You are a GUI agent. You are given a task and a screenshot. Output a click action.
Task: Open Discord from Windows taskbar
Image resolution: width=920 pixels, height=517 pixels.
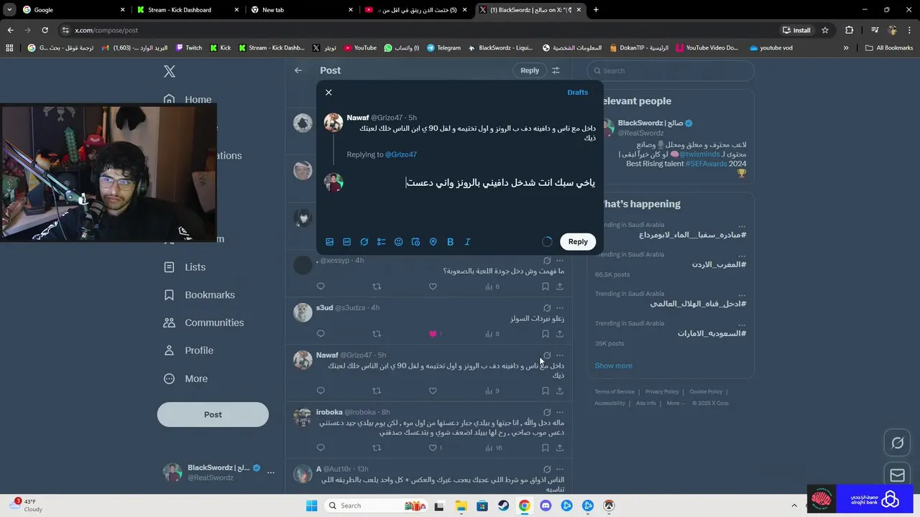546,506
